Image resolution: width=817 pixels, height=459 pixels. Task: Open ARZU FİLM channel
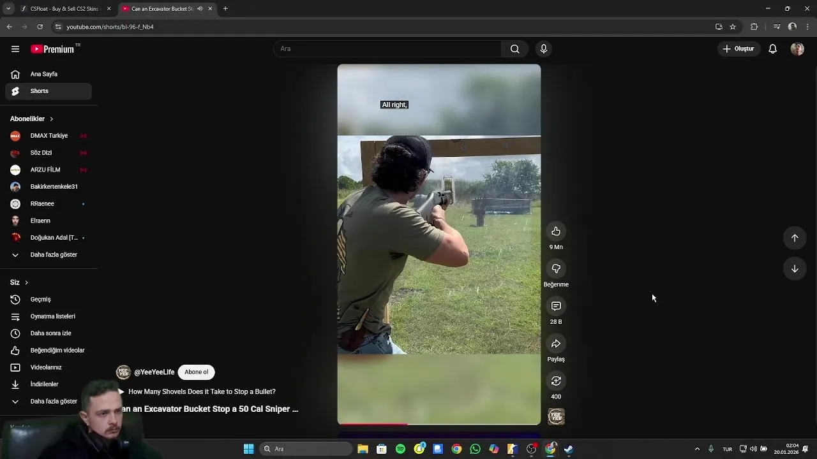point(49,170)
